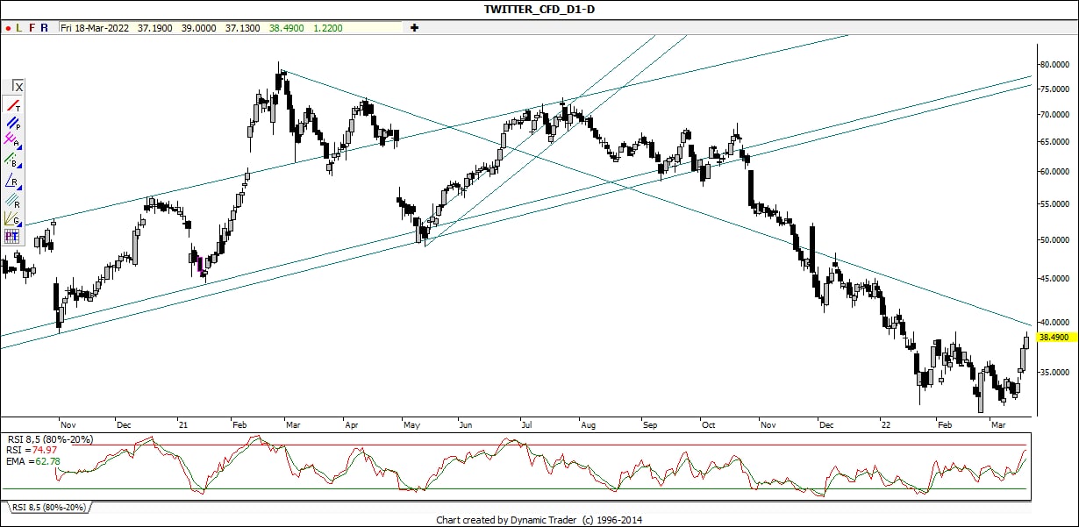Select the magenta Andrews pitchfork (A) tool

tap(12, 140)
